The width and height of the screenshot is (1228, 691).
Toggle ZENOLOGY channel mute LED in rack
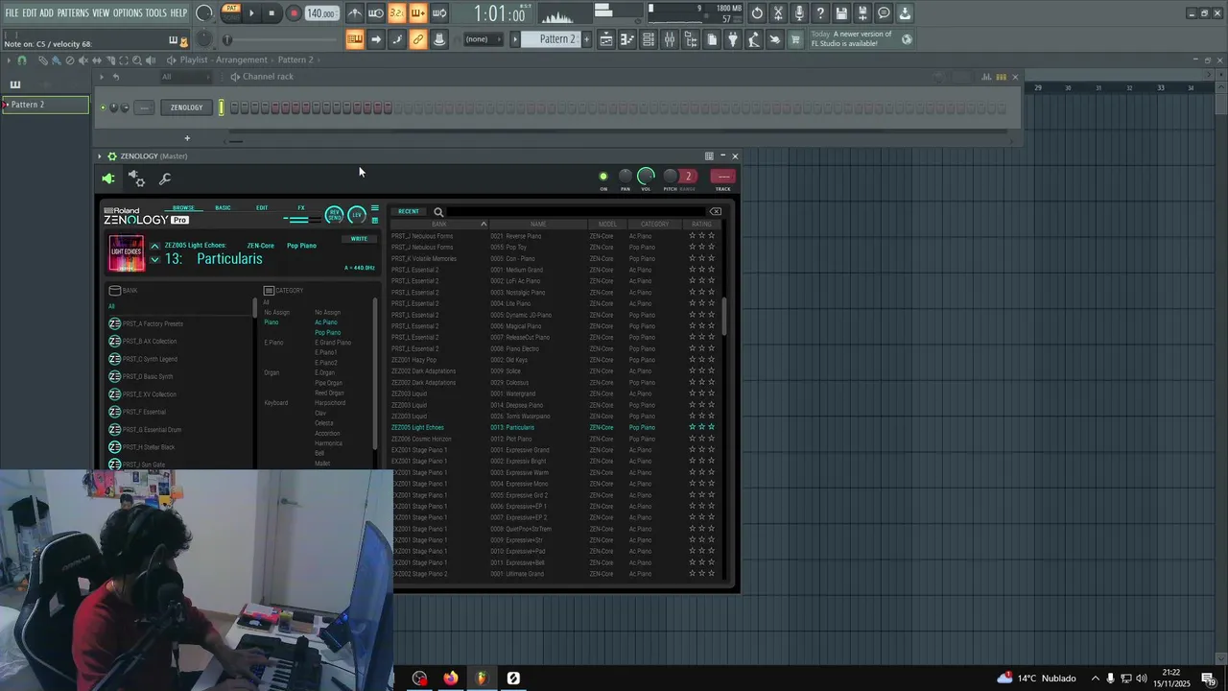pos(103,107)
